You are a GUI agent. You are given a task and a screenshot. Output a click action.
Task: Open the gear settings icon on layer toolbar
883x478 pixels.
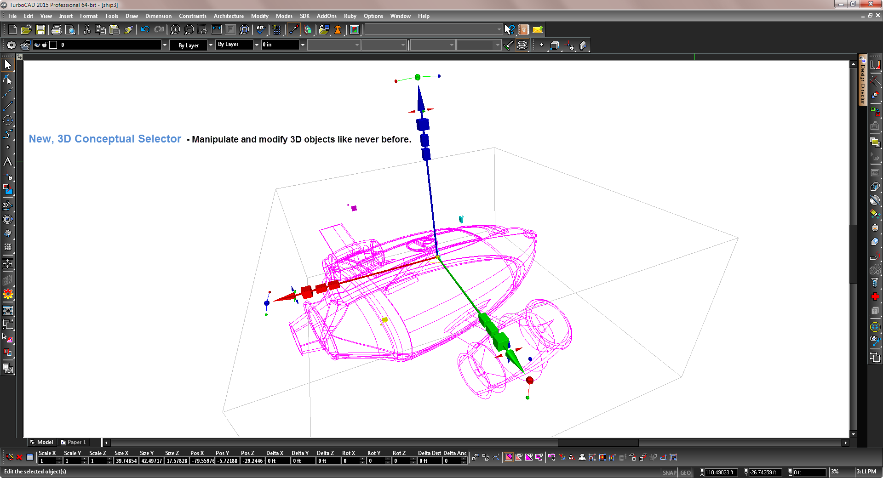click(11, 45)
